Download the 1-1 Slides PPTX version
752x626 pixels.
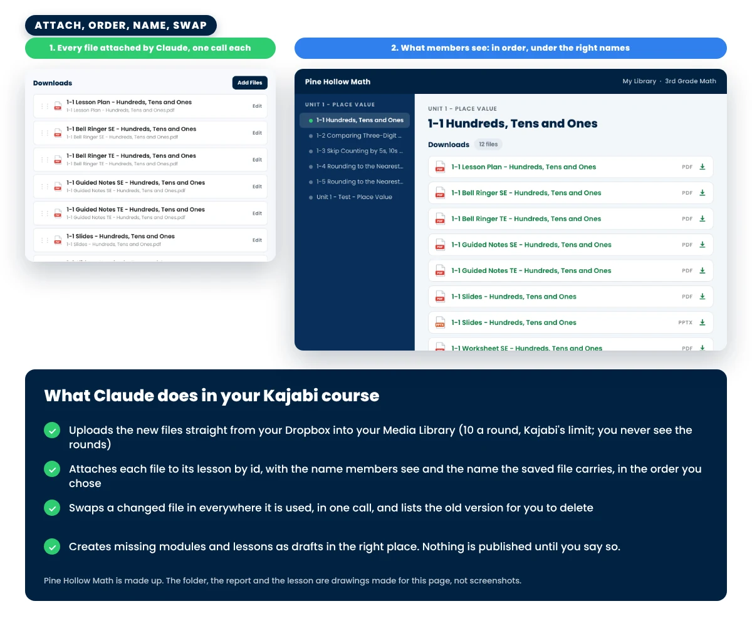click(x=702, y=322)
